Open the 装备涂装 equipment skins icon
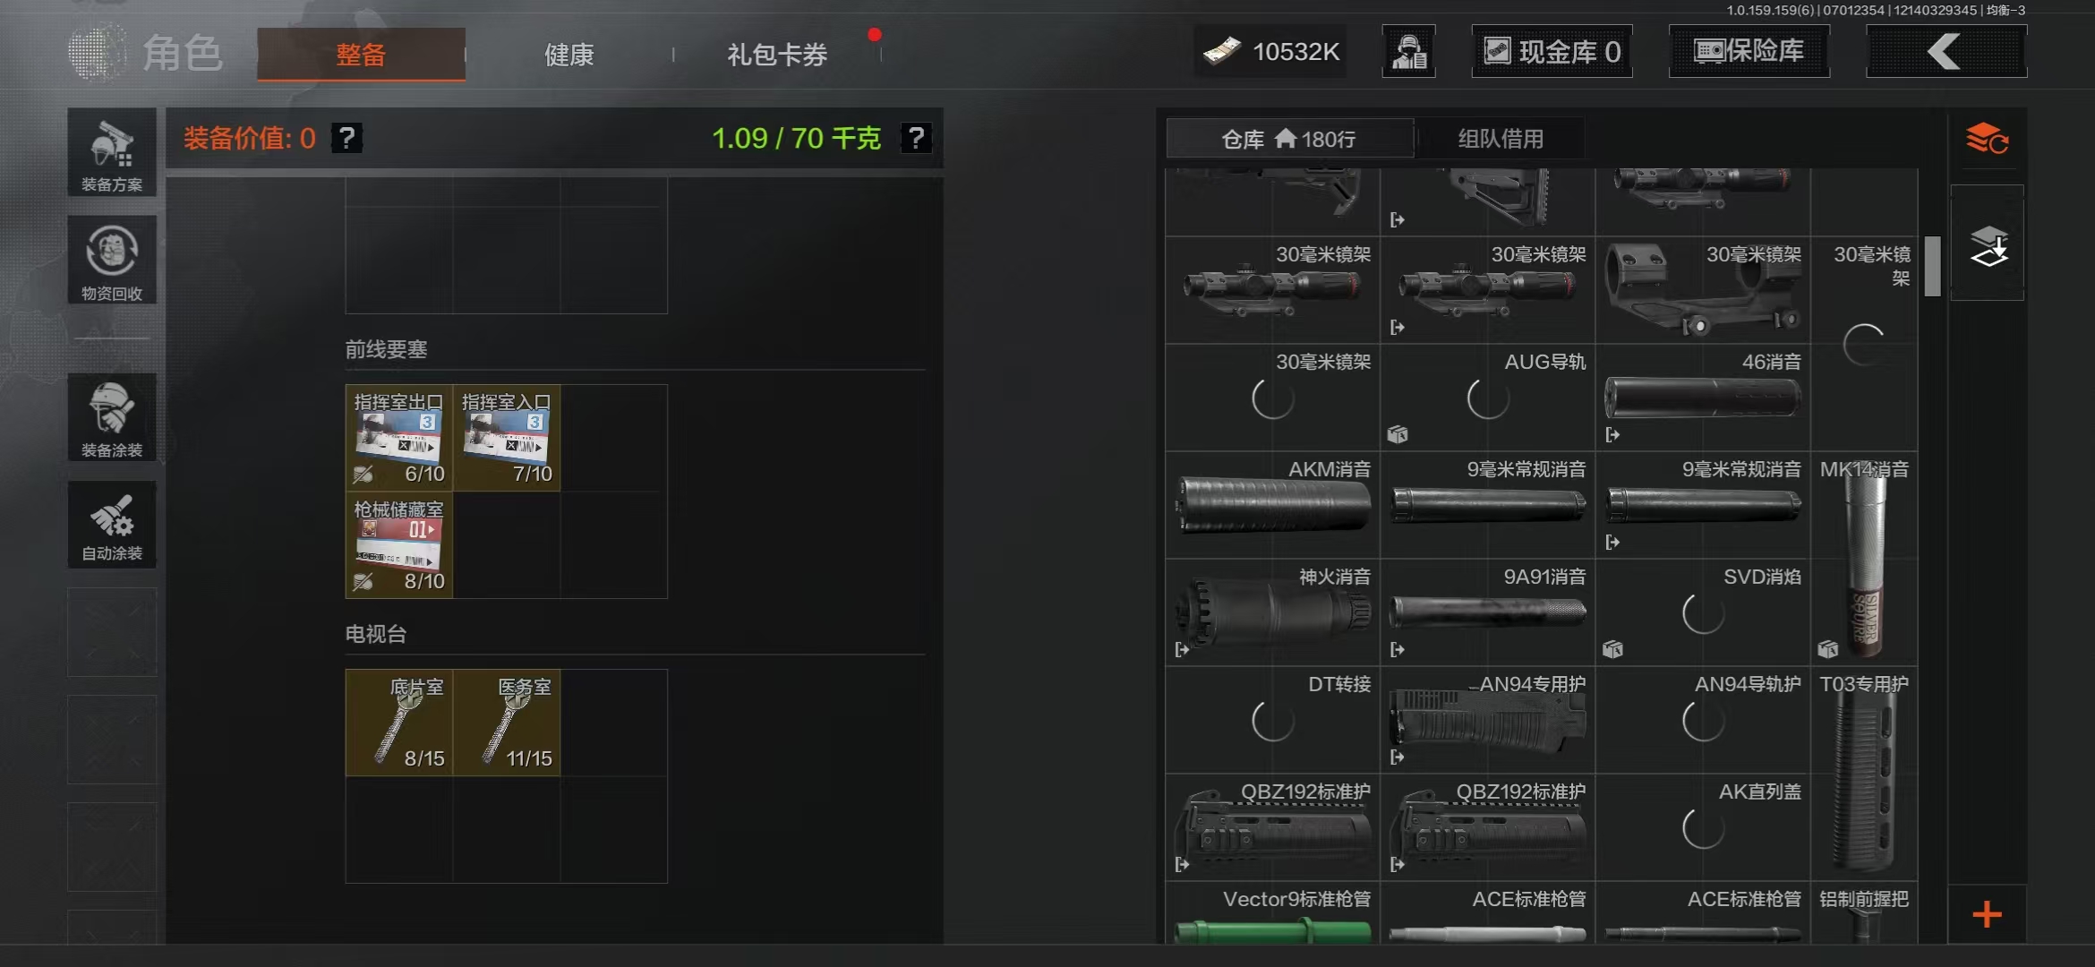Screen dimensions: 2095x967 [112, 417]
